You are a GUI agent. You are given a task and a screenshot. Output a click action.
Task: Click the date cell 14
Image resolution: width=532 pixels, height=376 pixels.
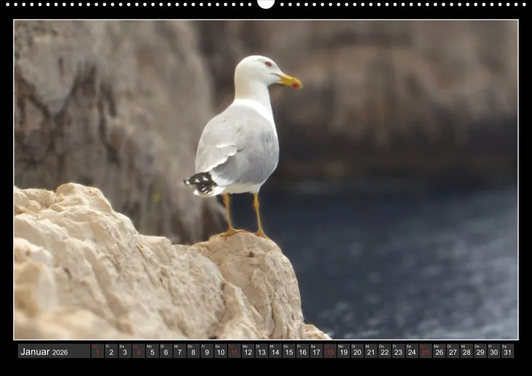(275, 351)
